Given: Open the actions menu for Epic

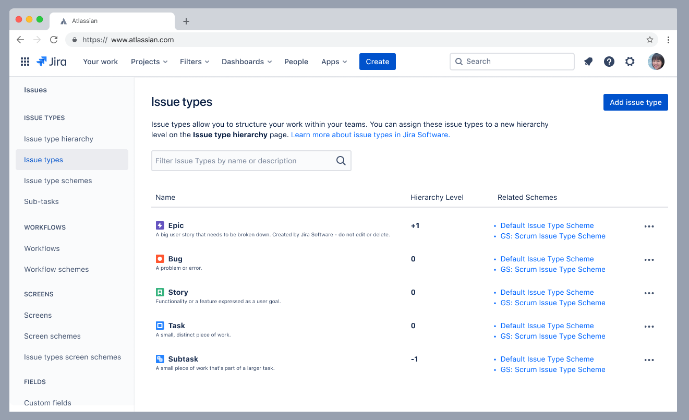Looking at the screenshot, I should point(649,226).
